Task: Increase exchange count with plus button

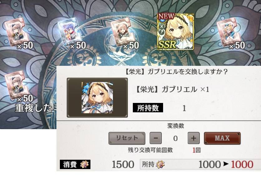Action: [193, 138]
